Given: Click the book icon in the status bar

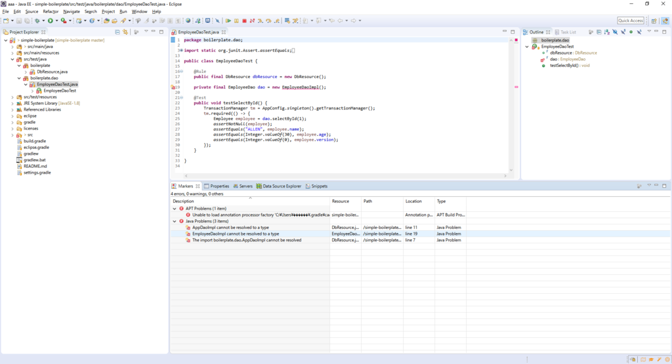Looking at the screenshot, I should click(x=643, y=359).
